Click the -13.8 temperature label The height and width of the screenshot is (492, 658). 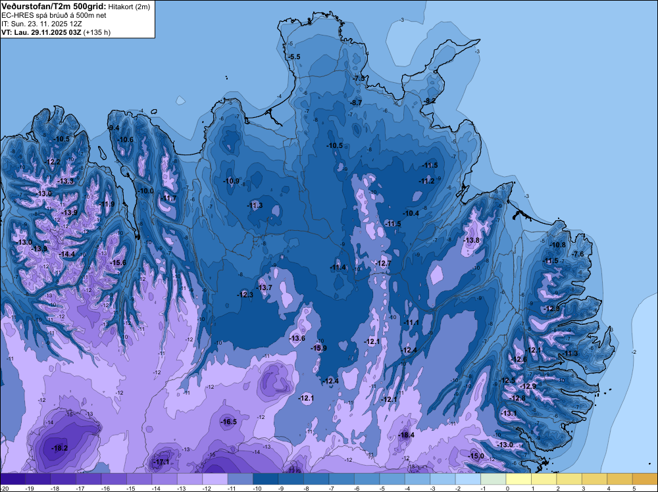pyautogui.click(x=471, y=240)
